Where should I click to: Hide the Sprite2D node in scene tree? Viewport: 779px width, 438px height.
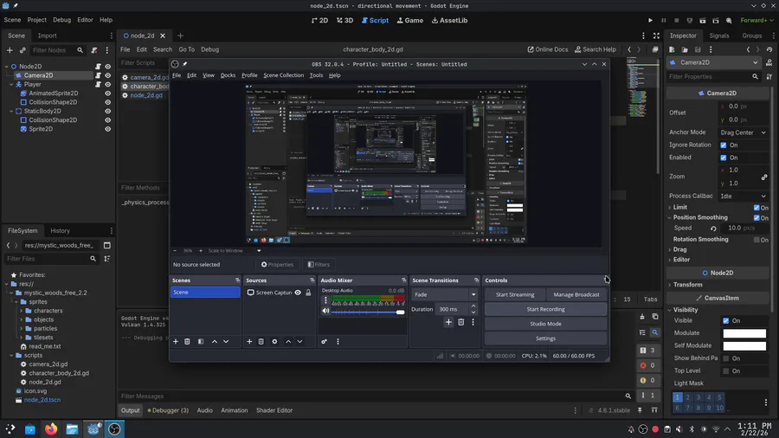(x=108, y=129)
